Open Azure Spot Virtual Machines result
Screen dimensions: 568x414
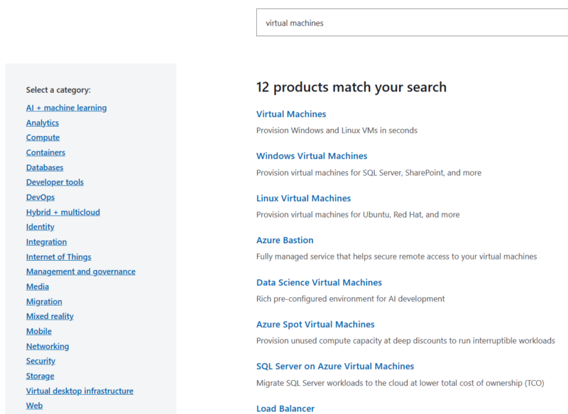click(x=315, y=325)
